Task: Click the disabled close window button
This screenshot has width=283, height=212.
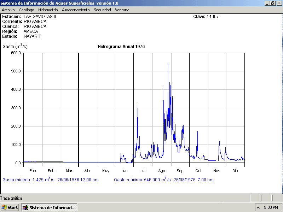Action: (279, 3)
